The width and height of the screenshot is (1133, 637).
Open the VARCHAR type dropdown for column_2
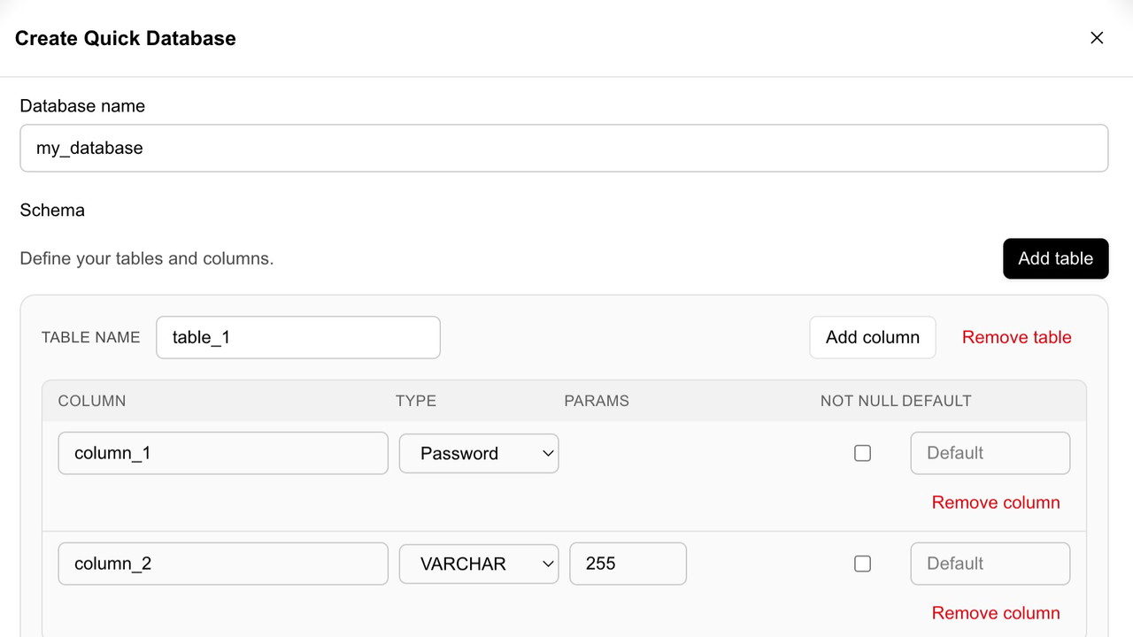click(479, 564)
